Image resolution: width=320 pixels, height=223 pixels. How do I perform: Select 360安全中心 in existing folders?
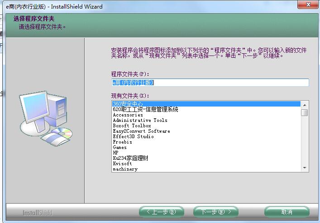206,104
